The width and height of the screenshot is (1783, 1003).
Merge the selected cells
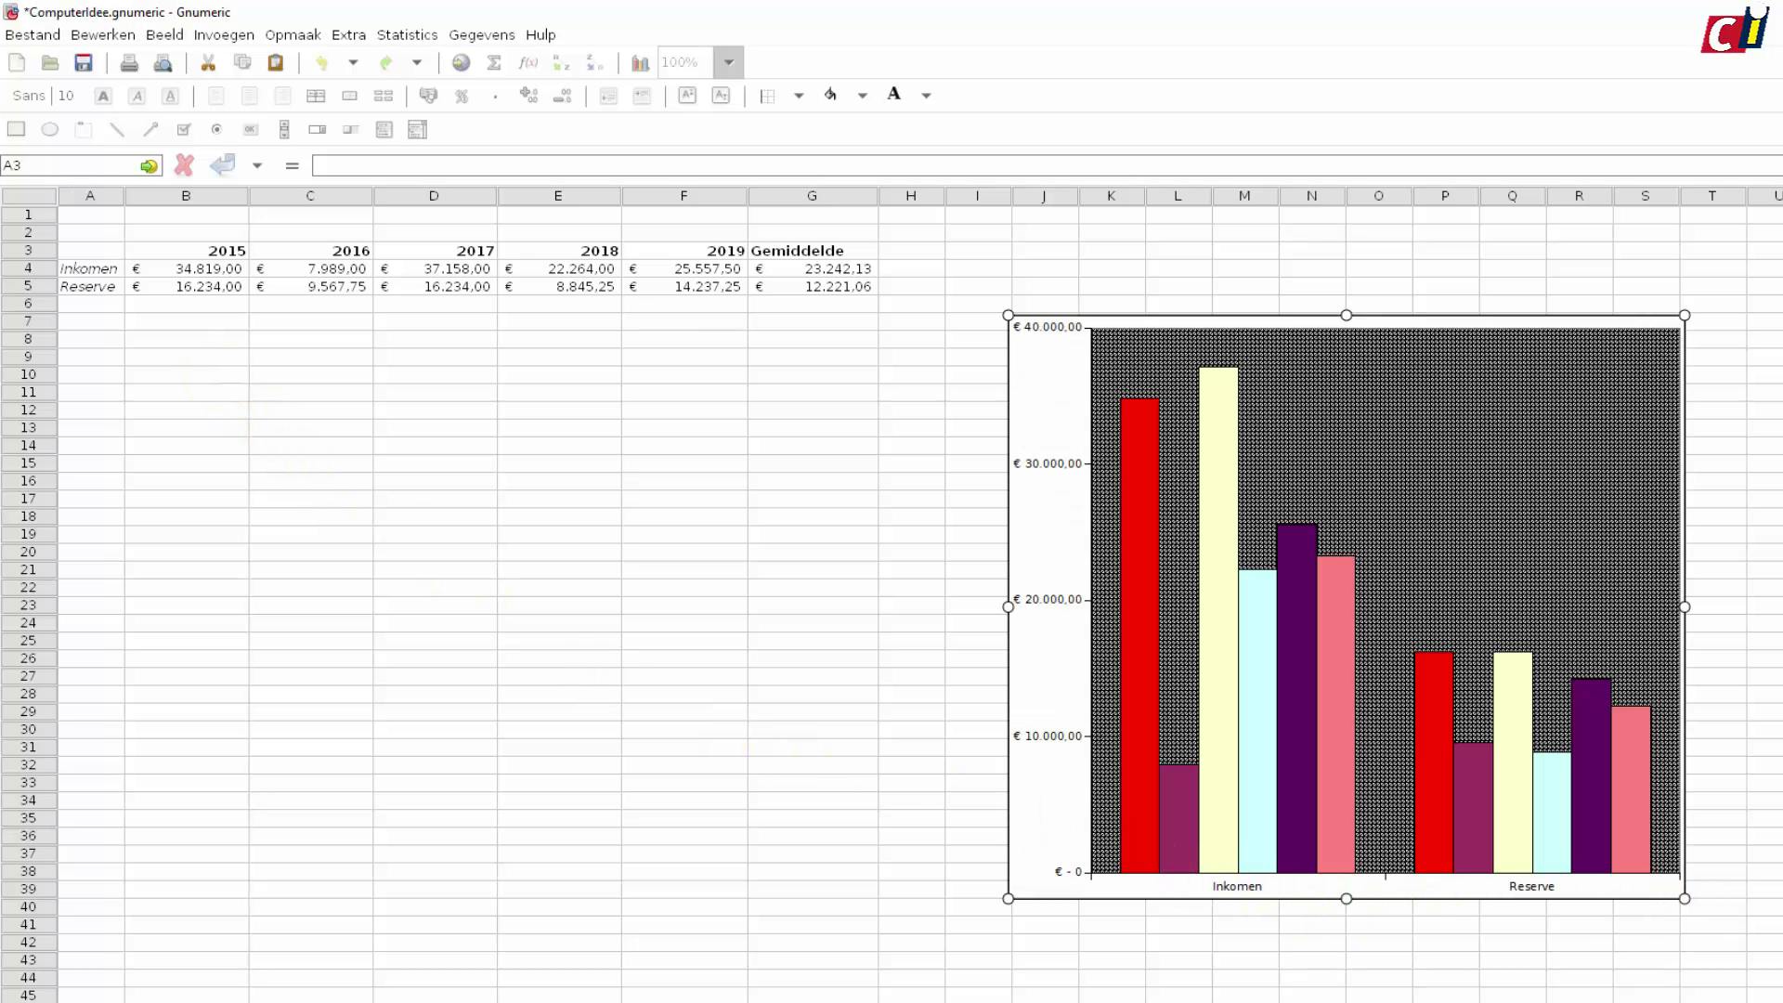point(349,96)
